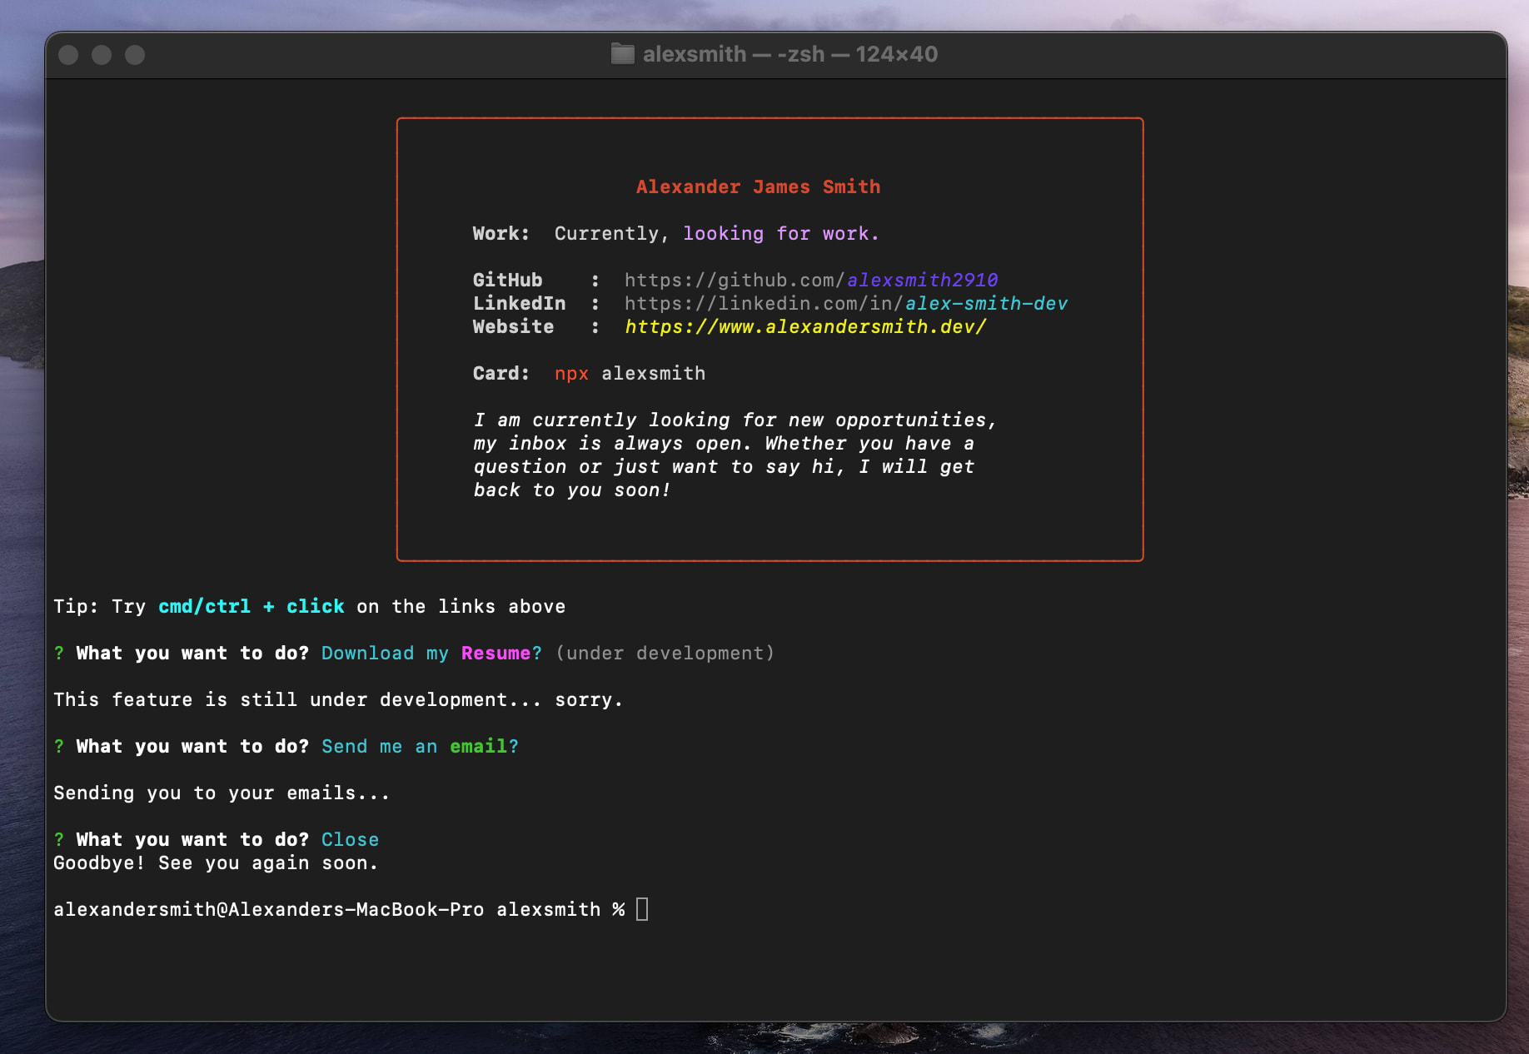Click the yellow minimize traffic light
This screenshot has height=1054, width=1529.
[102, 54]
